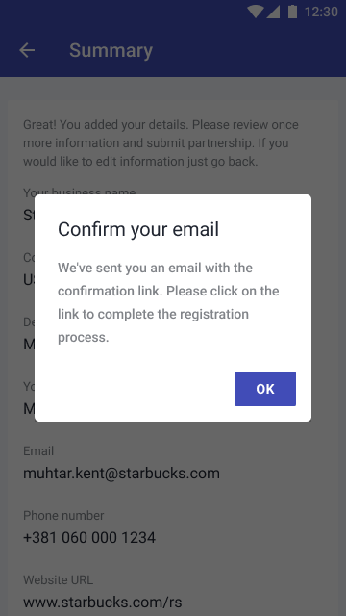This screenshot has height=616, width=346.
Task: Tap the back arrow icon
Action: coord(27,50)
